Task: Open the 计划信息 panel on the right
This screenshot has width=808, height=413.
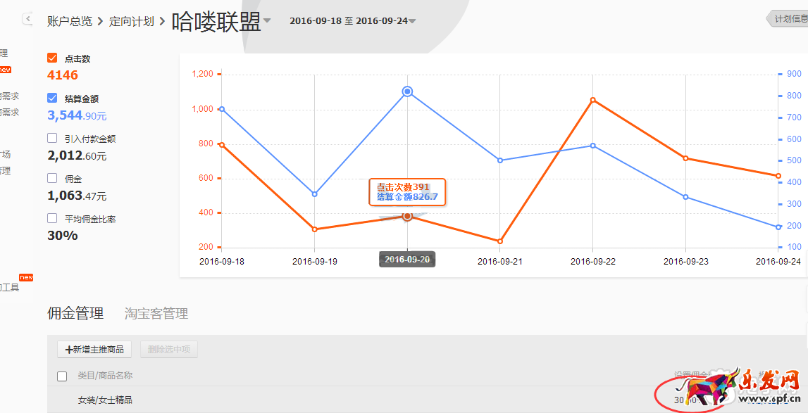Action: [x=789, y=19]
